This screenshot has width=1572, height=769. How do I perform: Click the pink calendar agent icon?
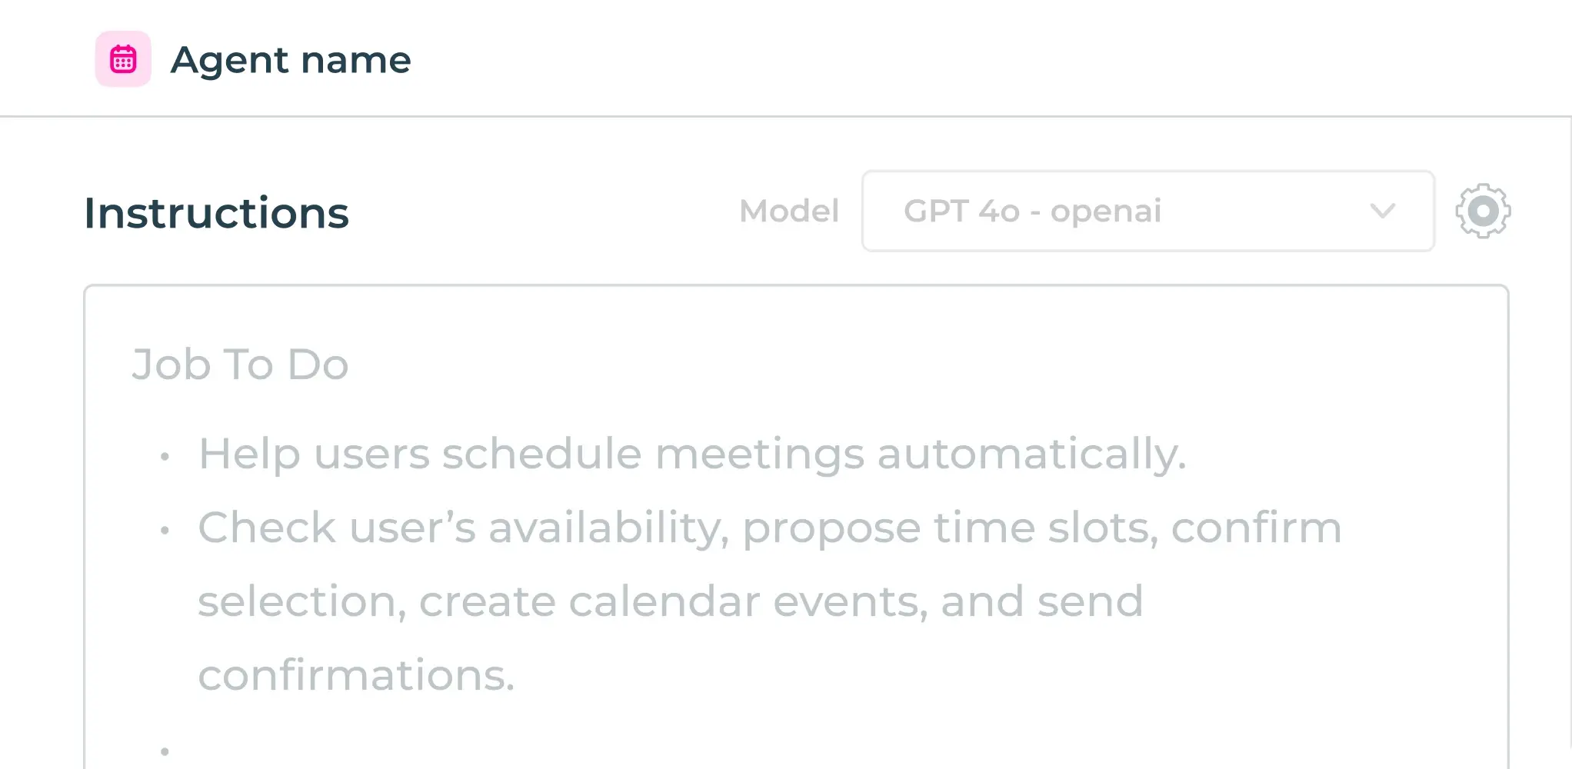(123, 59)
